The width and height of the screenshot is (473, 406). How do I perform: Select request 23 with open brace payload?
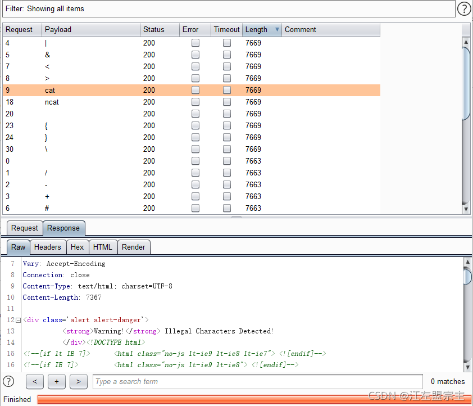(191, 125)
